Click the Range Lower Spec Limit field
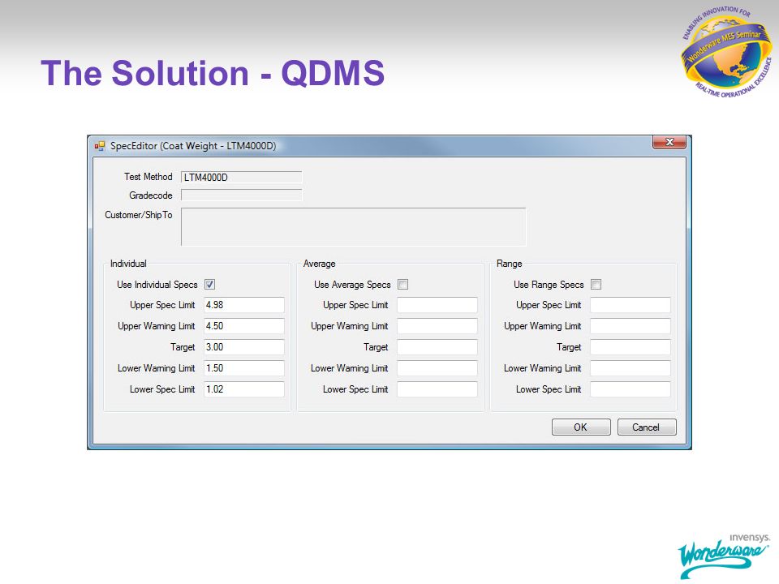Image resolution: width=779 pixels, height=584 pixels. pyautogui.click(x=631, y=389)
